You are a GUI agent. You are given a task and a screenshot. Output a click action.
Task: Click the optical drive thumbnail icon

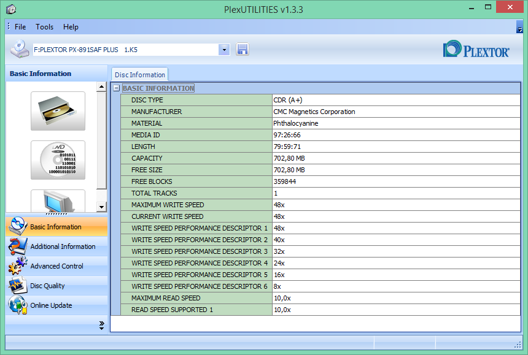point(58,111)
